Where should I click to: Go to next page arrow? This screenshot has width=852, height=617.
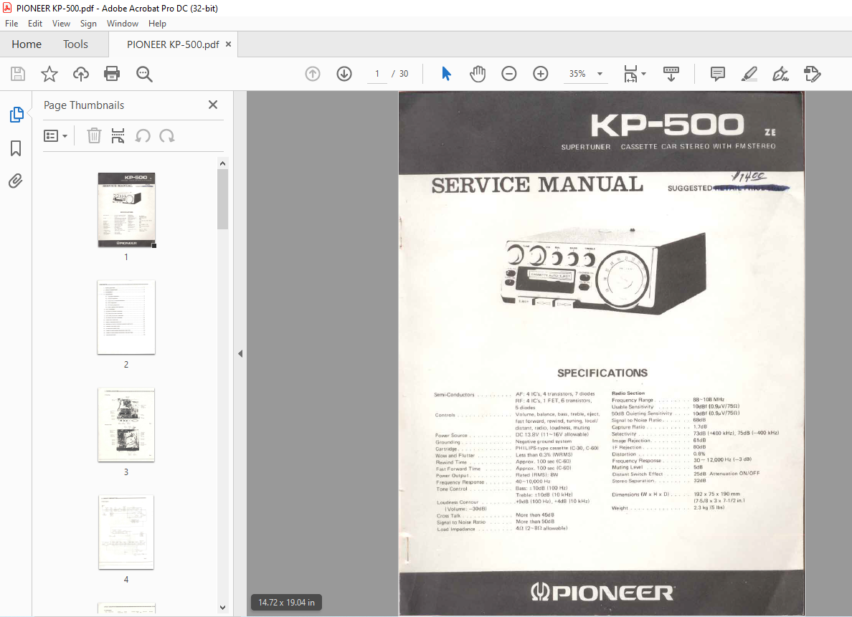344,74
